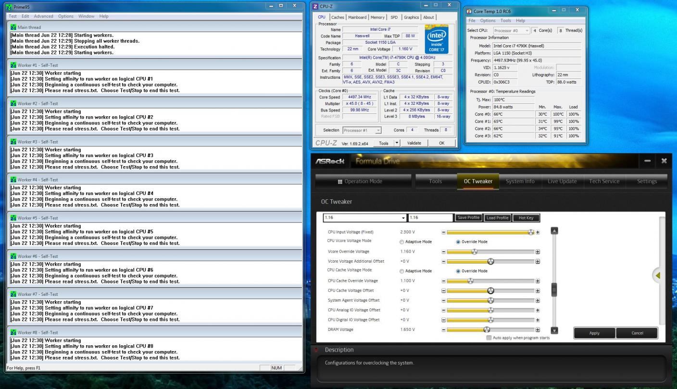Increase Vcore Voltage Additional Offset plus icon
677x389 pixels.
pyautogui.click(x=538, y=261)
